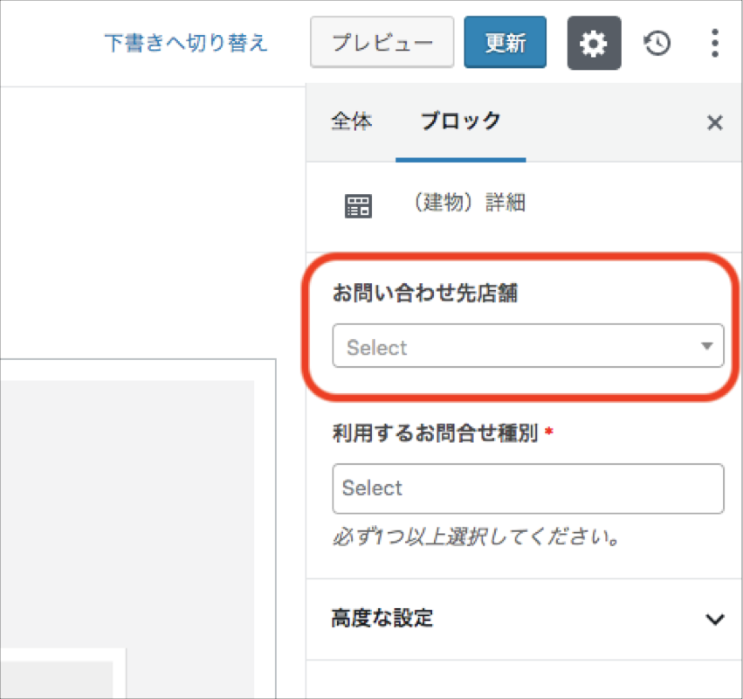Click the 利用するお問合せ種別 field label

pos(435,433)
